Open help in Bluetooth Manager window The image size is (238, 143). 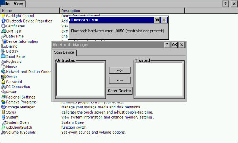click(167, 45)
